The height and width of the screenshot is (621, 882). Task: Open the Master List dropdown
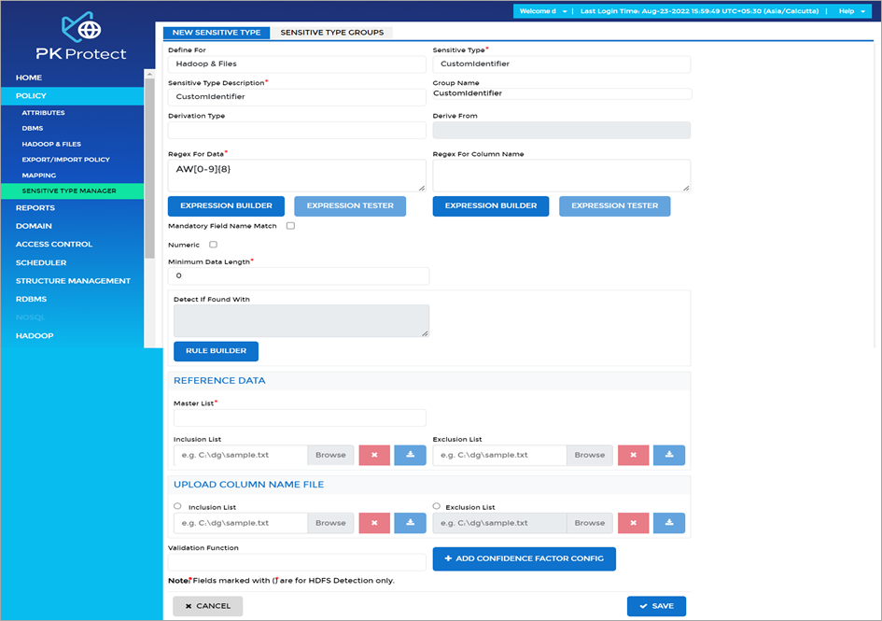click(x=300, y=417)
